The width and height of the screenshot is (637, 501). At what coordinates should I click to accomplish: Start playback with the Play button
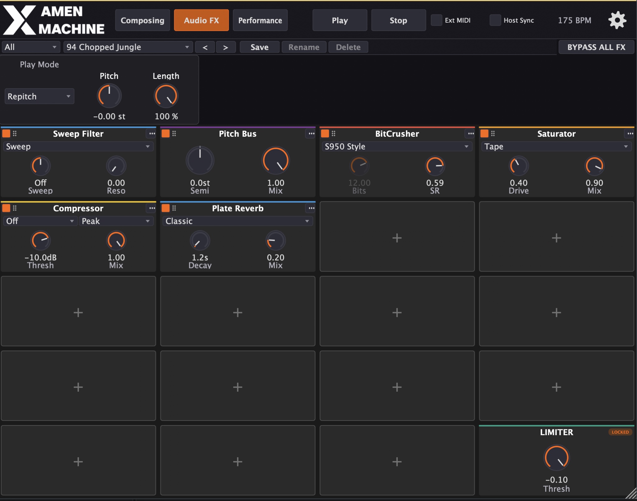click(340, 20)
